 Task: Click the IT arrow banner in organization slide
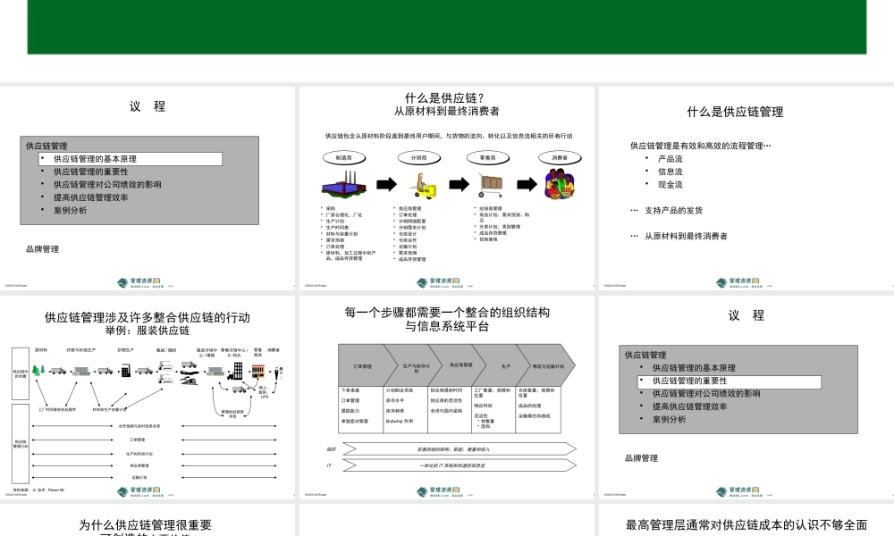tap(459, 465)
